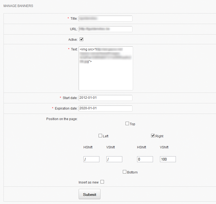Image resolution: width=216 pixels, height=204 pixels.
Task: Click the HShift field under Left
Action: [91, 159]
